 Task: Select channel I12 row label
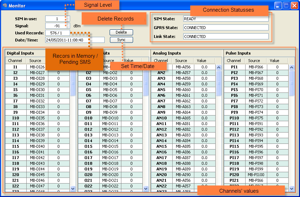(x=16, y=129)
